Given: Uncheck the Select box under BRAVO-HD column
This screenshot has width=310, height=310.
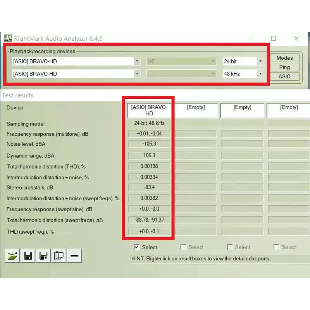Looking at the screenshot, I should click(137, 247).
